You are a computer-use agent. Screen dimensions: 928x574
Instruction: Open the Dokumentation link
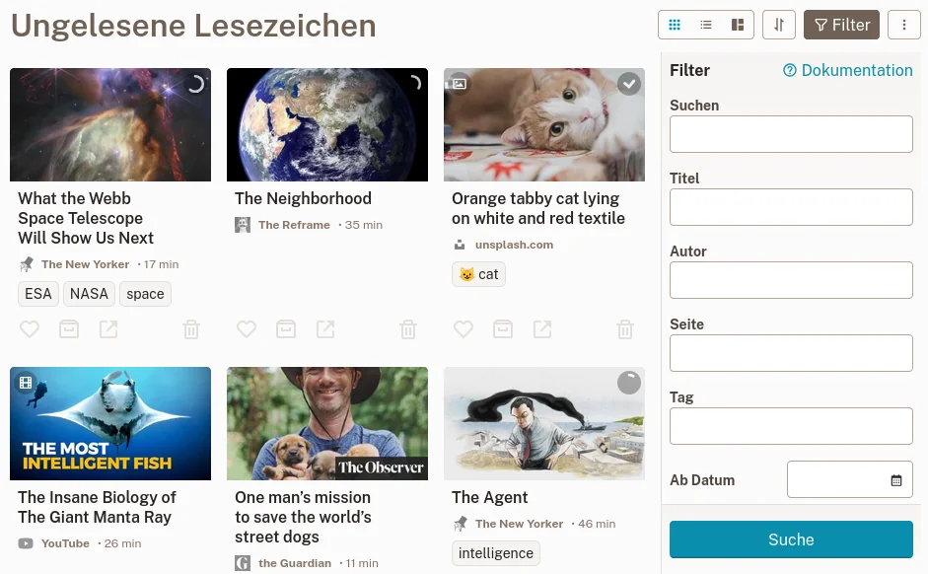(848, 71)
